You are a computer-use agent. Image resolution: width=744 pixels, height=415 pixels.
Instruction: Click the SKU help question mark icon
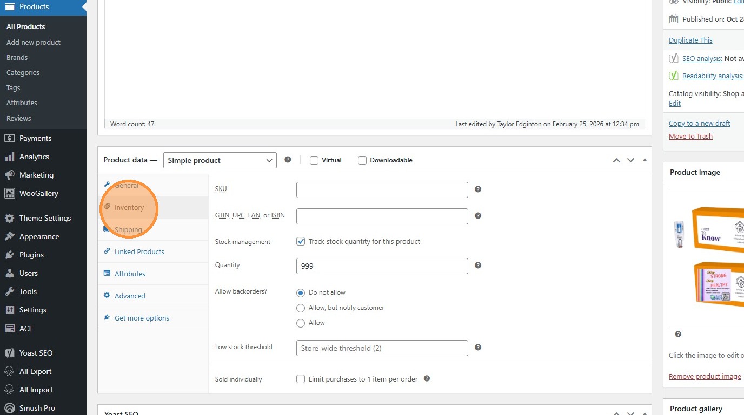click(478, 189)
